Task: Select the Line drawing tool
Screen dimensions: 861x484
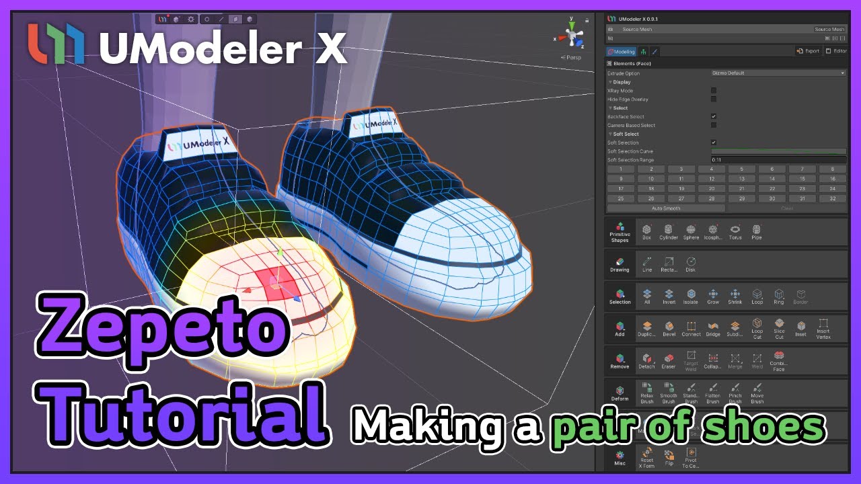Action: click(x=646, y=264)
